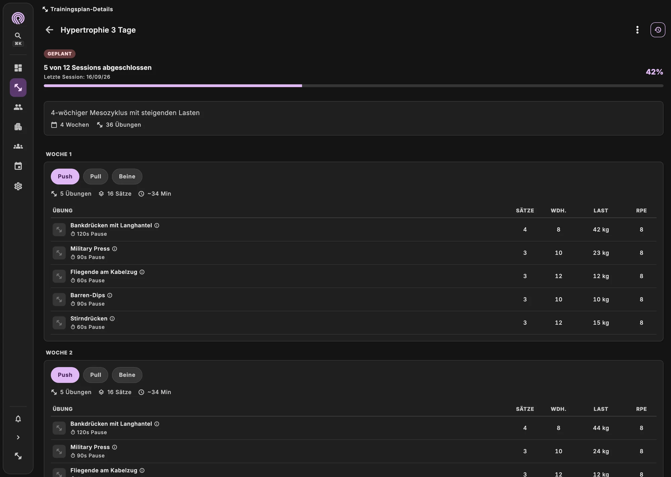Click the sessions progress bar
Screen dimensions: 671x477
click(353, 86)
